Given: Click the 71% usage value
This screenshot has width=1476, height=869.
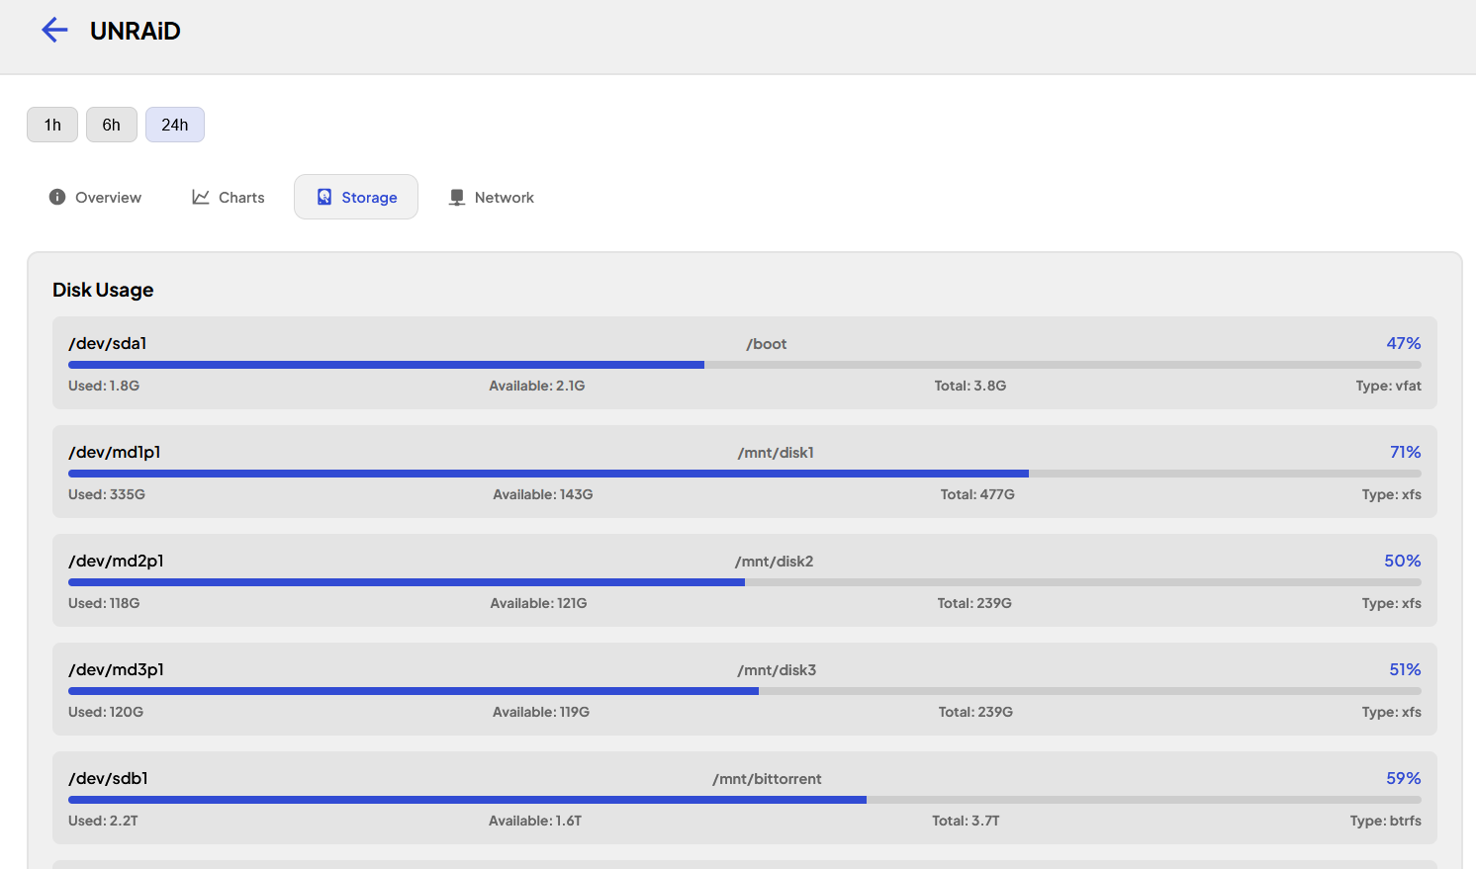Looking at the screenshot, I should [1406, 452].
